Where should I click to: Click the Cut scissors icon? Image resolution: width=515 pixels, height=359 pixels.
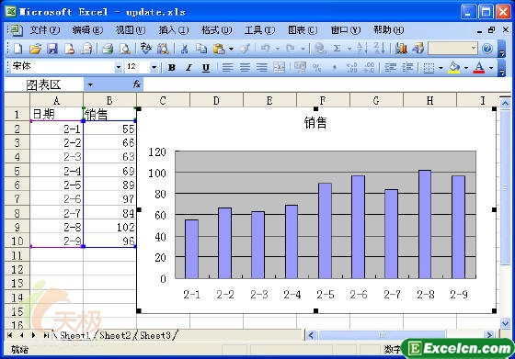pos(184,49)
